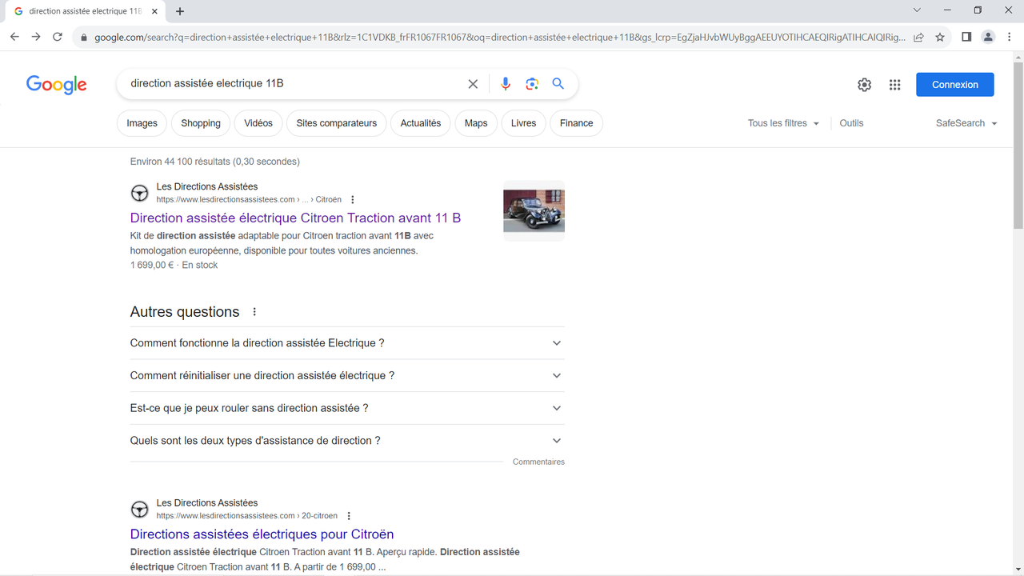Image resolution: width=1024 pixels, height=576 pixels.
Task: Click the Google logo
Action: [x=57, y=85]
